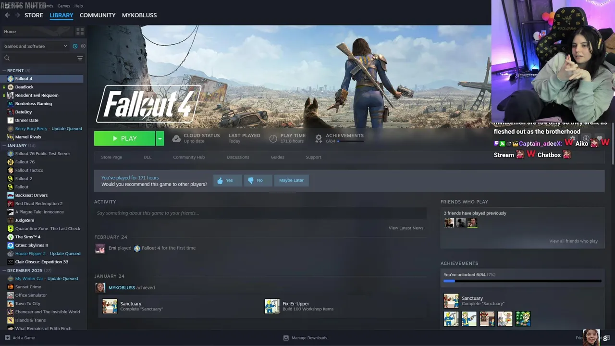This screenshot has width=615, height=346.
Task: Click View Latest News link
Action: point(406,228)
